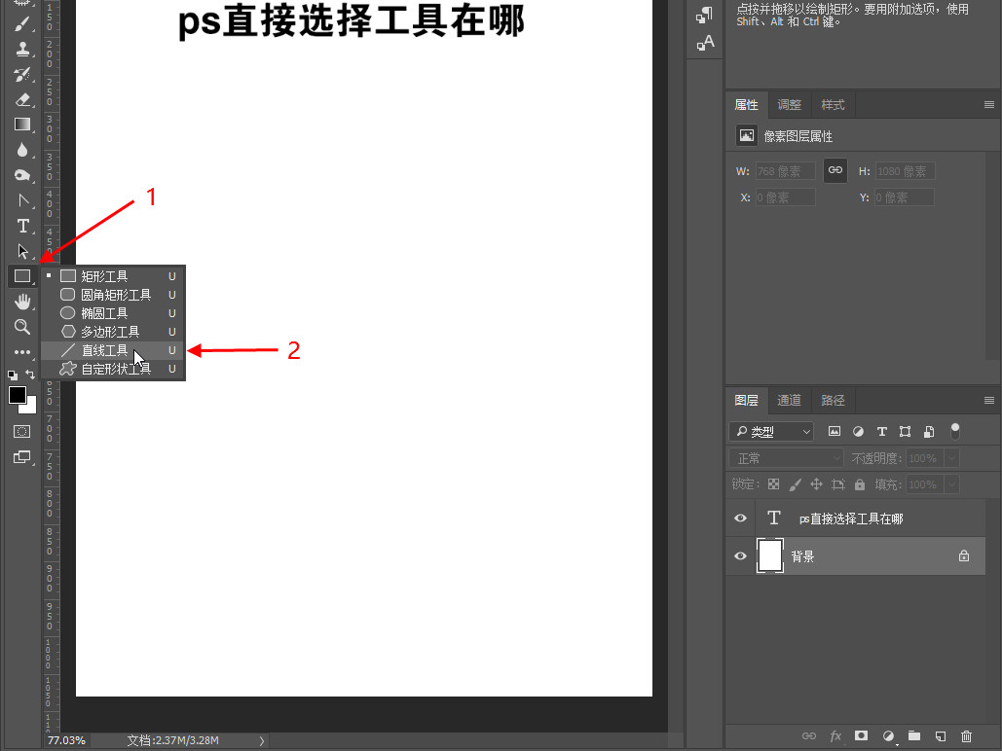Open the 不透明度 opacity dropdown arrow
The height and width of the screenshot is (751, 1002).
[951, 458]
